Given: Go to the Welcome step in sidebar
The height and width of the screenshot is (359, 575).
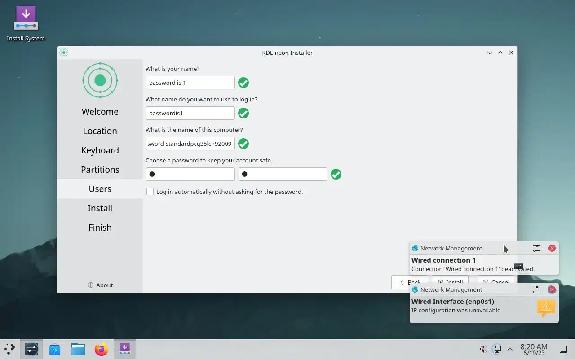Looking at the screenshot, I should 100,112.
